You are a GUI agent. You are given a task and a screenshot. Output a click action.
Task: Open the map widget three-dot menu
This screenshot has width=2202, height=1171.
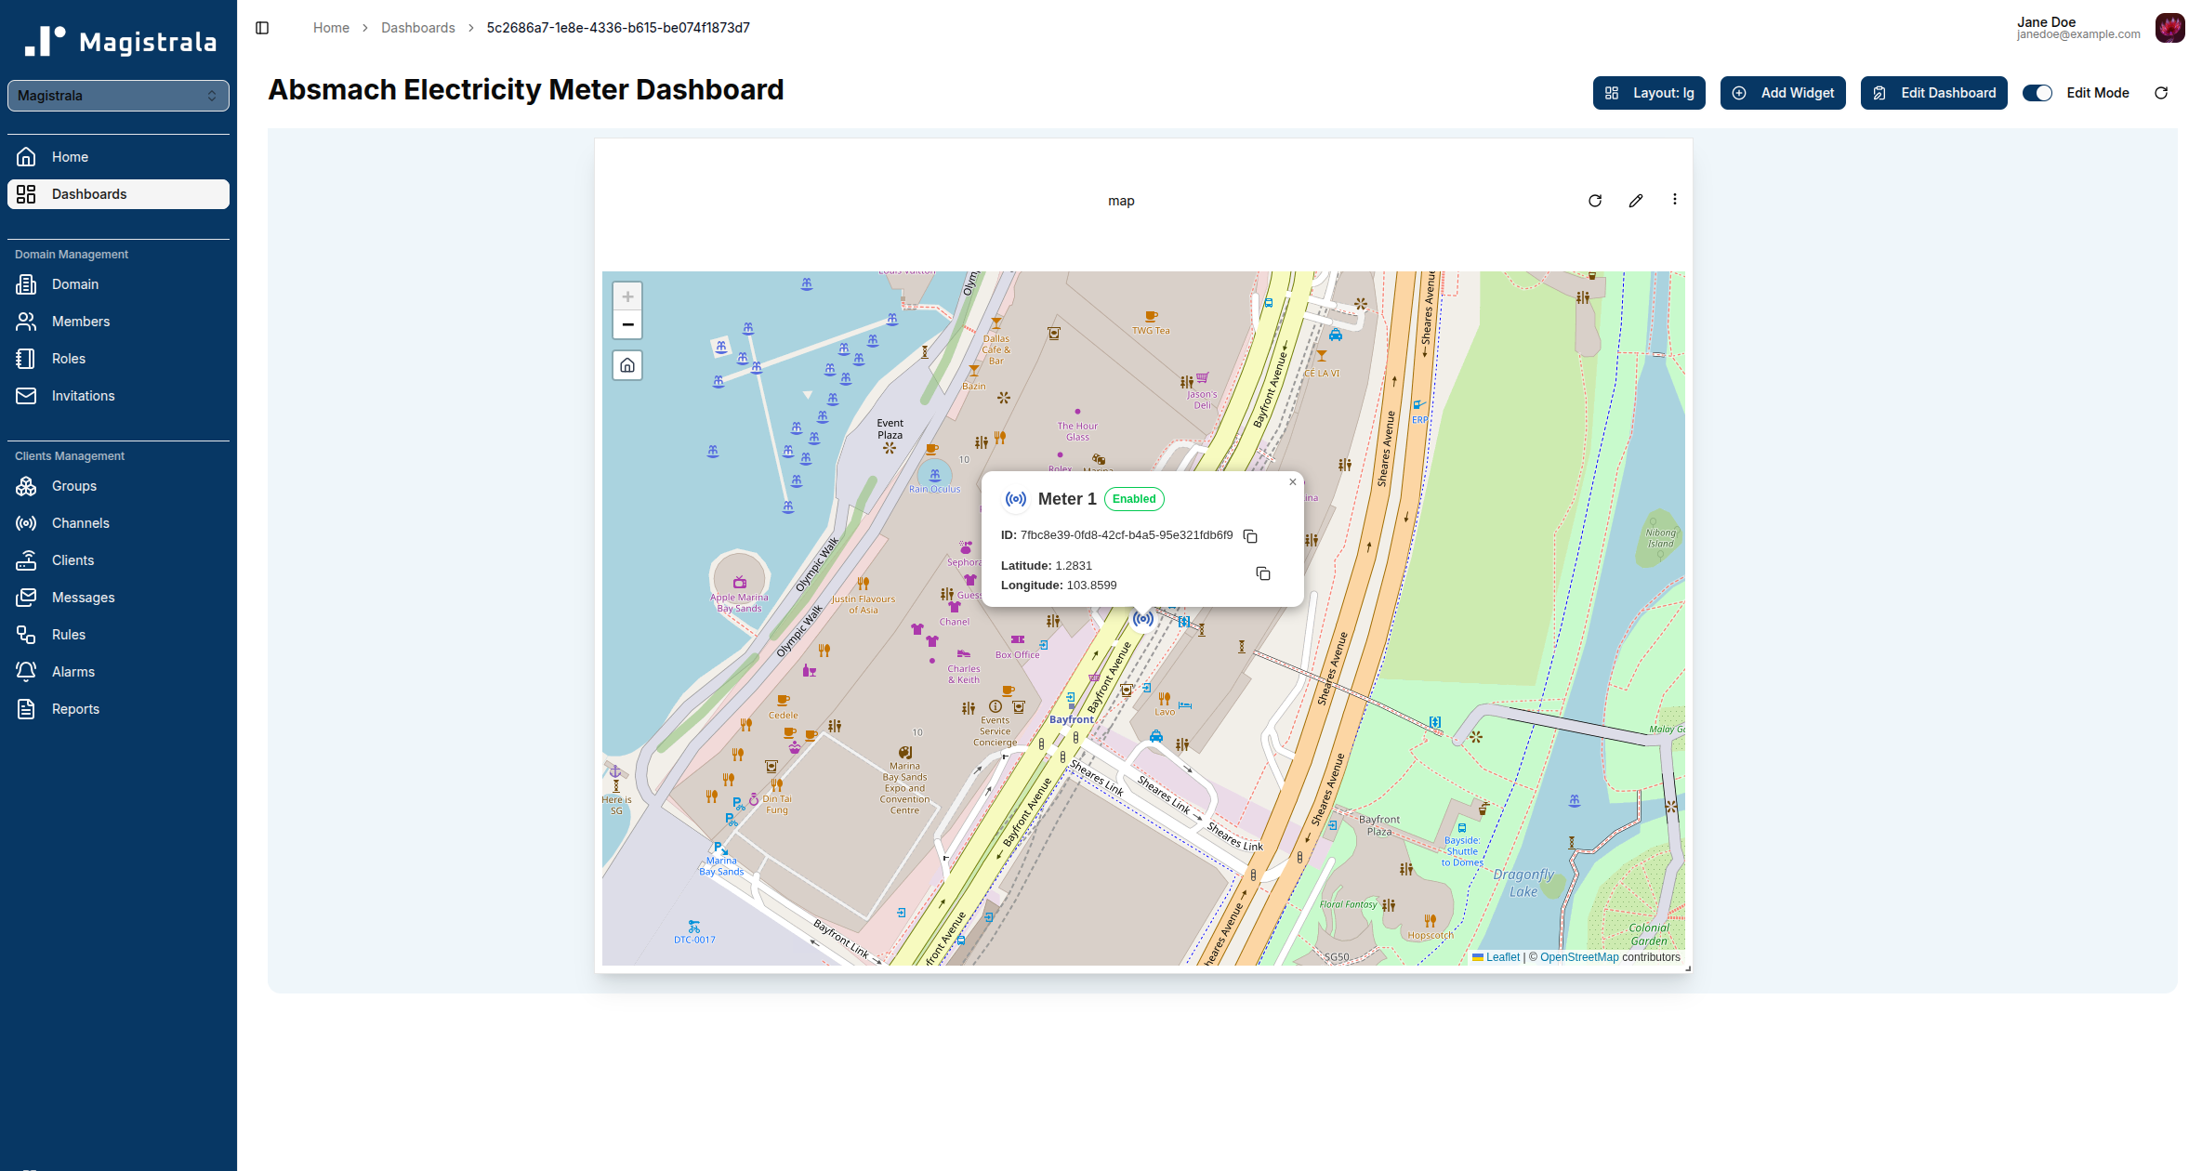[1675, 200]
